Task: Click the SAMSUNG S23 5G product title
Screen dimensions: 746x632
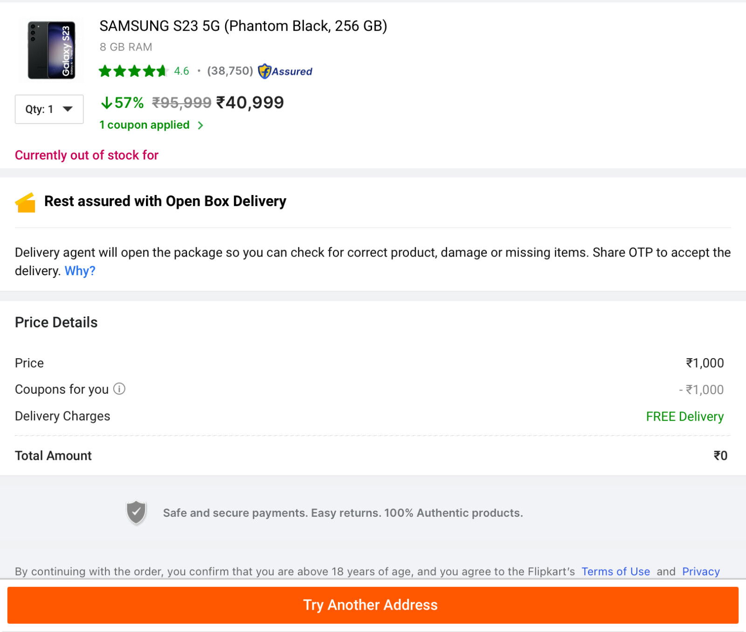Action: point(243,26)
